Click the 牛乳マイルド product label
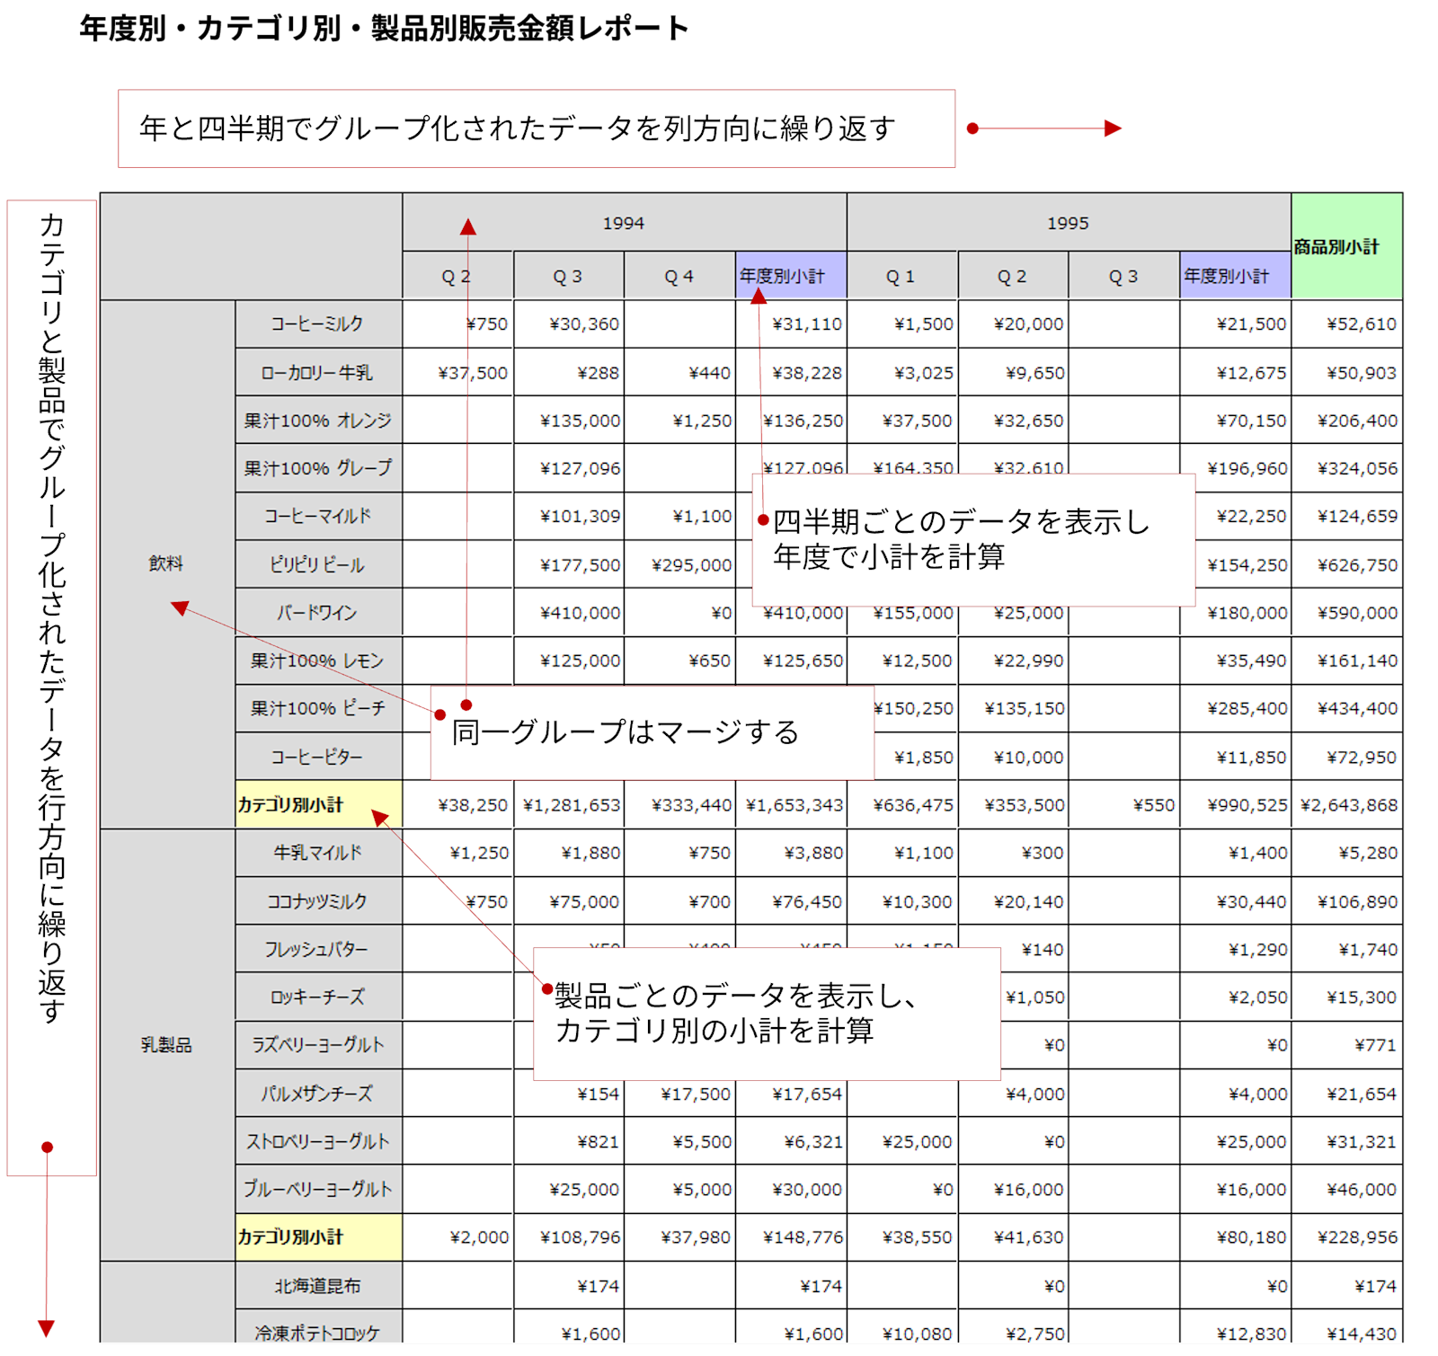The height and width of the screenshot is (1356, 1438). [x=318, y=853]
